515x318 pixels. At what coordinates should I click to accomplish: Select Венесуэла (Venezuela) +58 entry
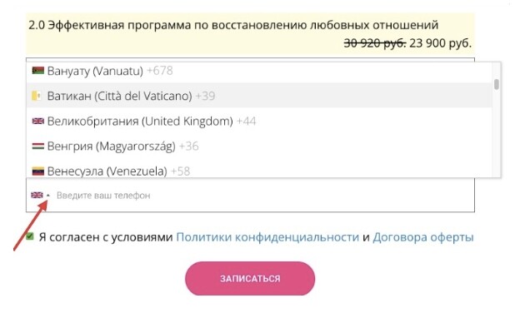click(x=259, y=170)
